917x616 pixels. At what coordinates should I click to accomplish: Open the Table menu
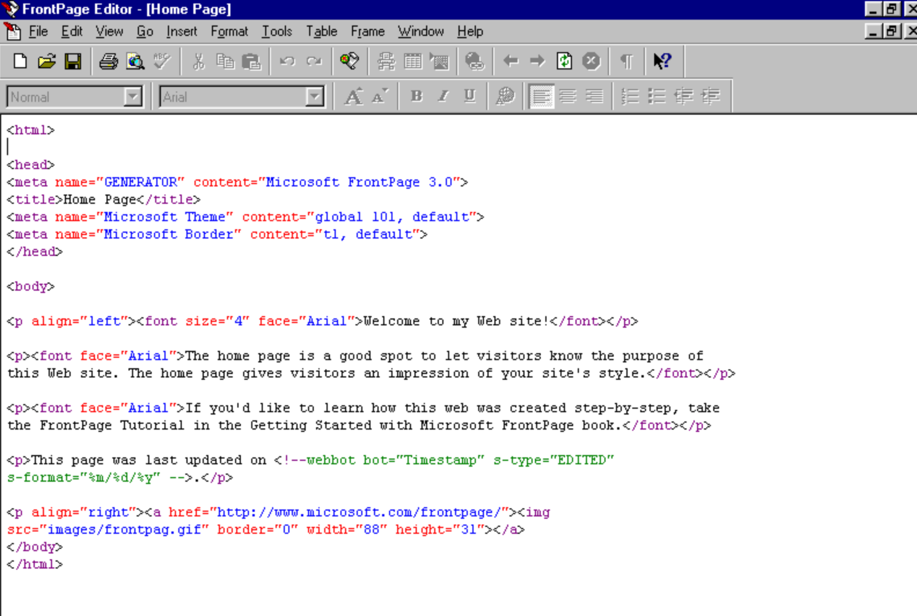pos(321,31)
